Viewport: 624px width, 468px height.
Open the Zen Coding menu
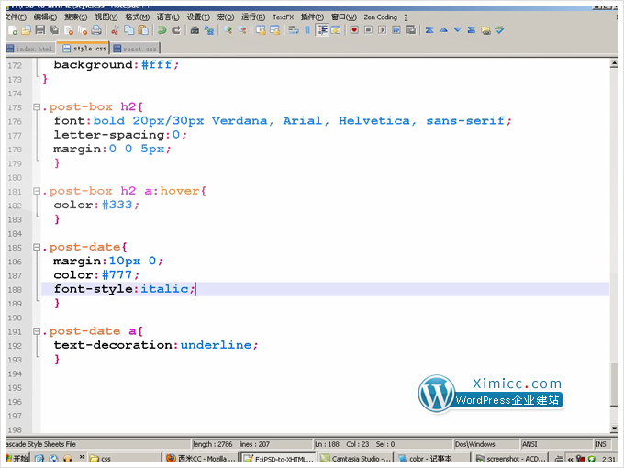(x=381, y=17)
